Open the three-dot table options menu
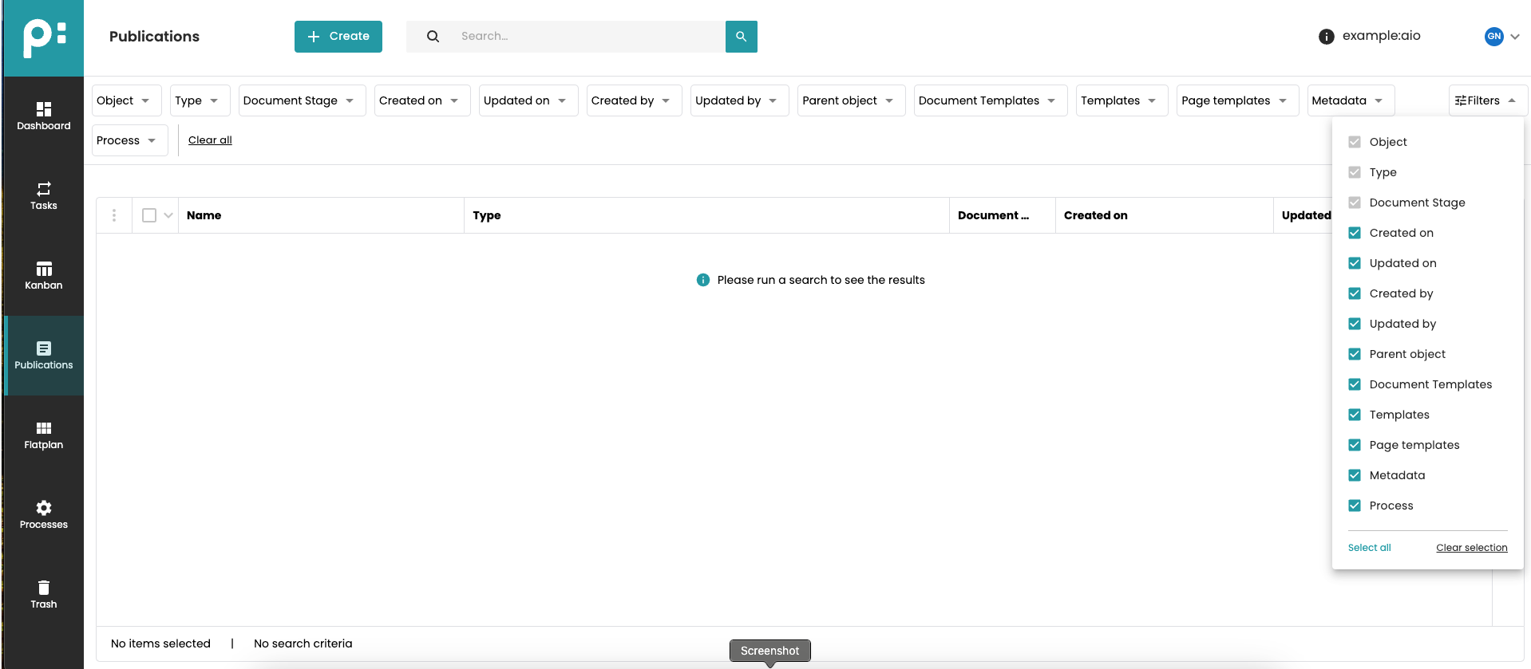The width and height of the screenshot is (1531, 669). pos(114,215)
